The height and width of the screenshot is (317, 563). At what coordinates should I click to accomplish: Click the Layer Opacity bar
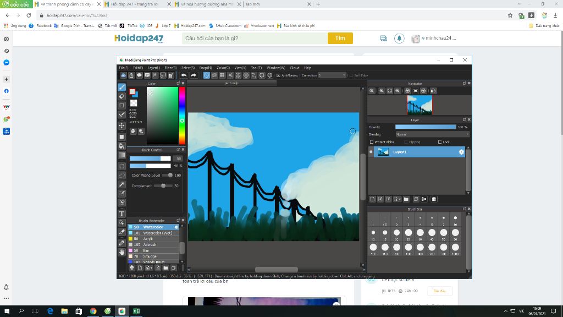[426, 127]
